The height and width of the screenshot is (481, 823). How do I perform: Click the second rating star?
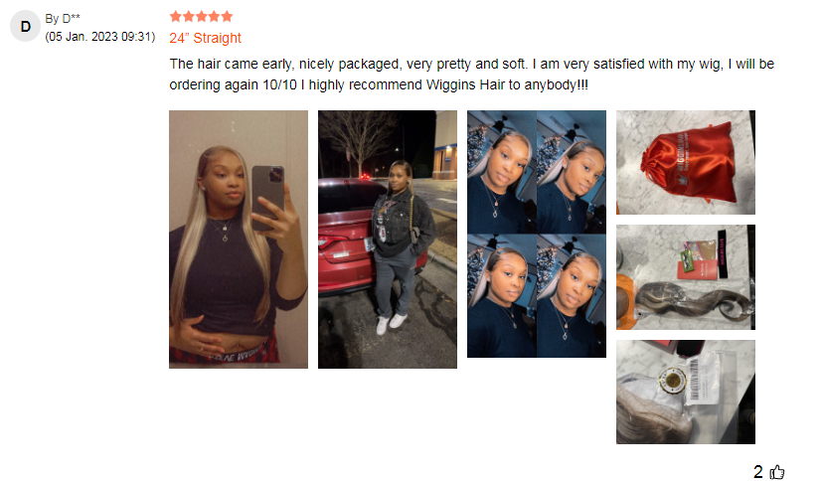coord(189,16)
